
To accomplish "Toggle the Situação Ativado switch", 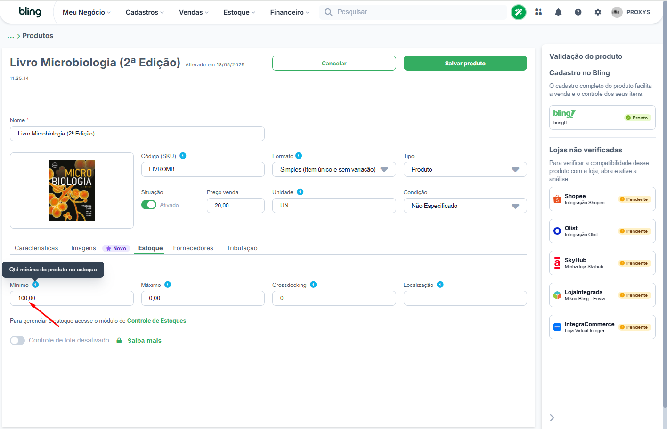I will [x=149, y=205].
